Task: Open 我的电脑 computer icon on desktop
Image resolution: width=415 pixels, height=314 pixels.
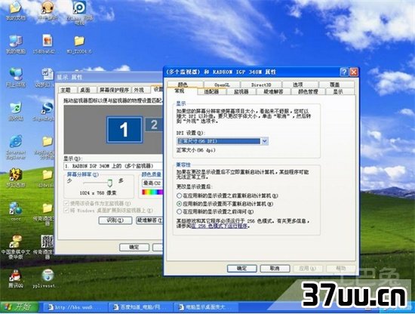Action: pos(16,42)
